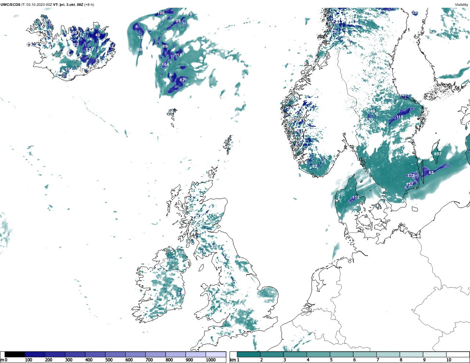
Task: Click the '115' visibility value over Sweden
Action: pyautogui.click(x=399, y=117)
